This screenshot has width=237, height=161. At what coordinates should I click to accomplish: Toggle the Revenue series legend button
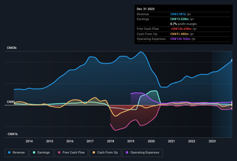pos(16,153)
